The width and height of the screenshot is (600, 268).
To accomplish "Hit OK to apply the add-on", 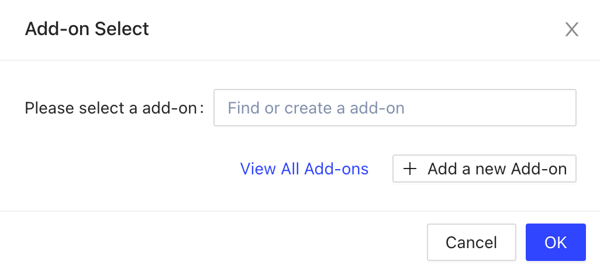I will click(x=555, y=242).
